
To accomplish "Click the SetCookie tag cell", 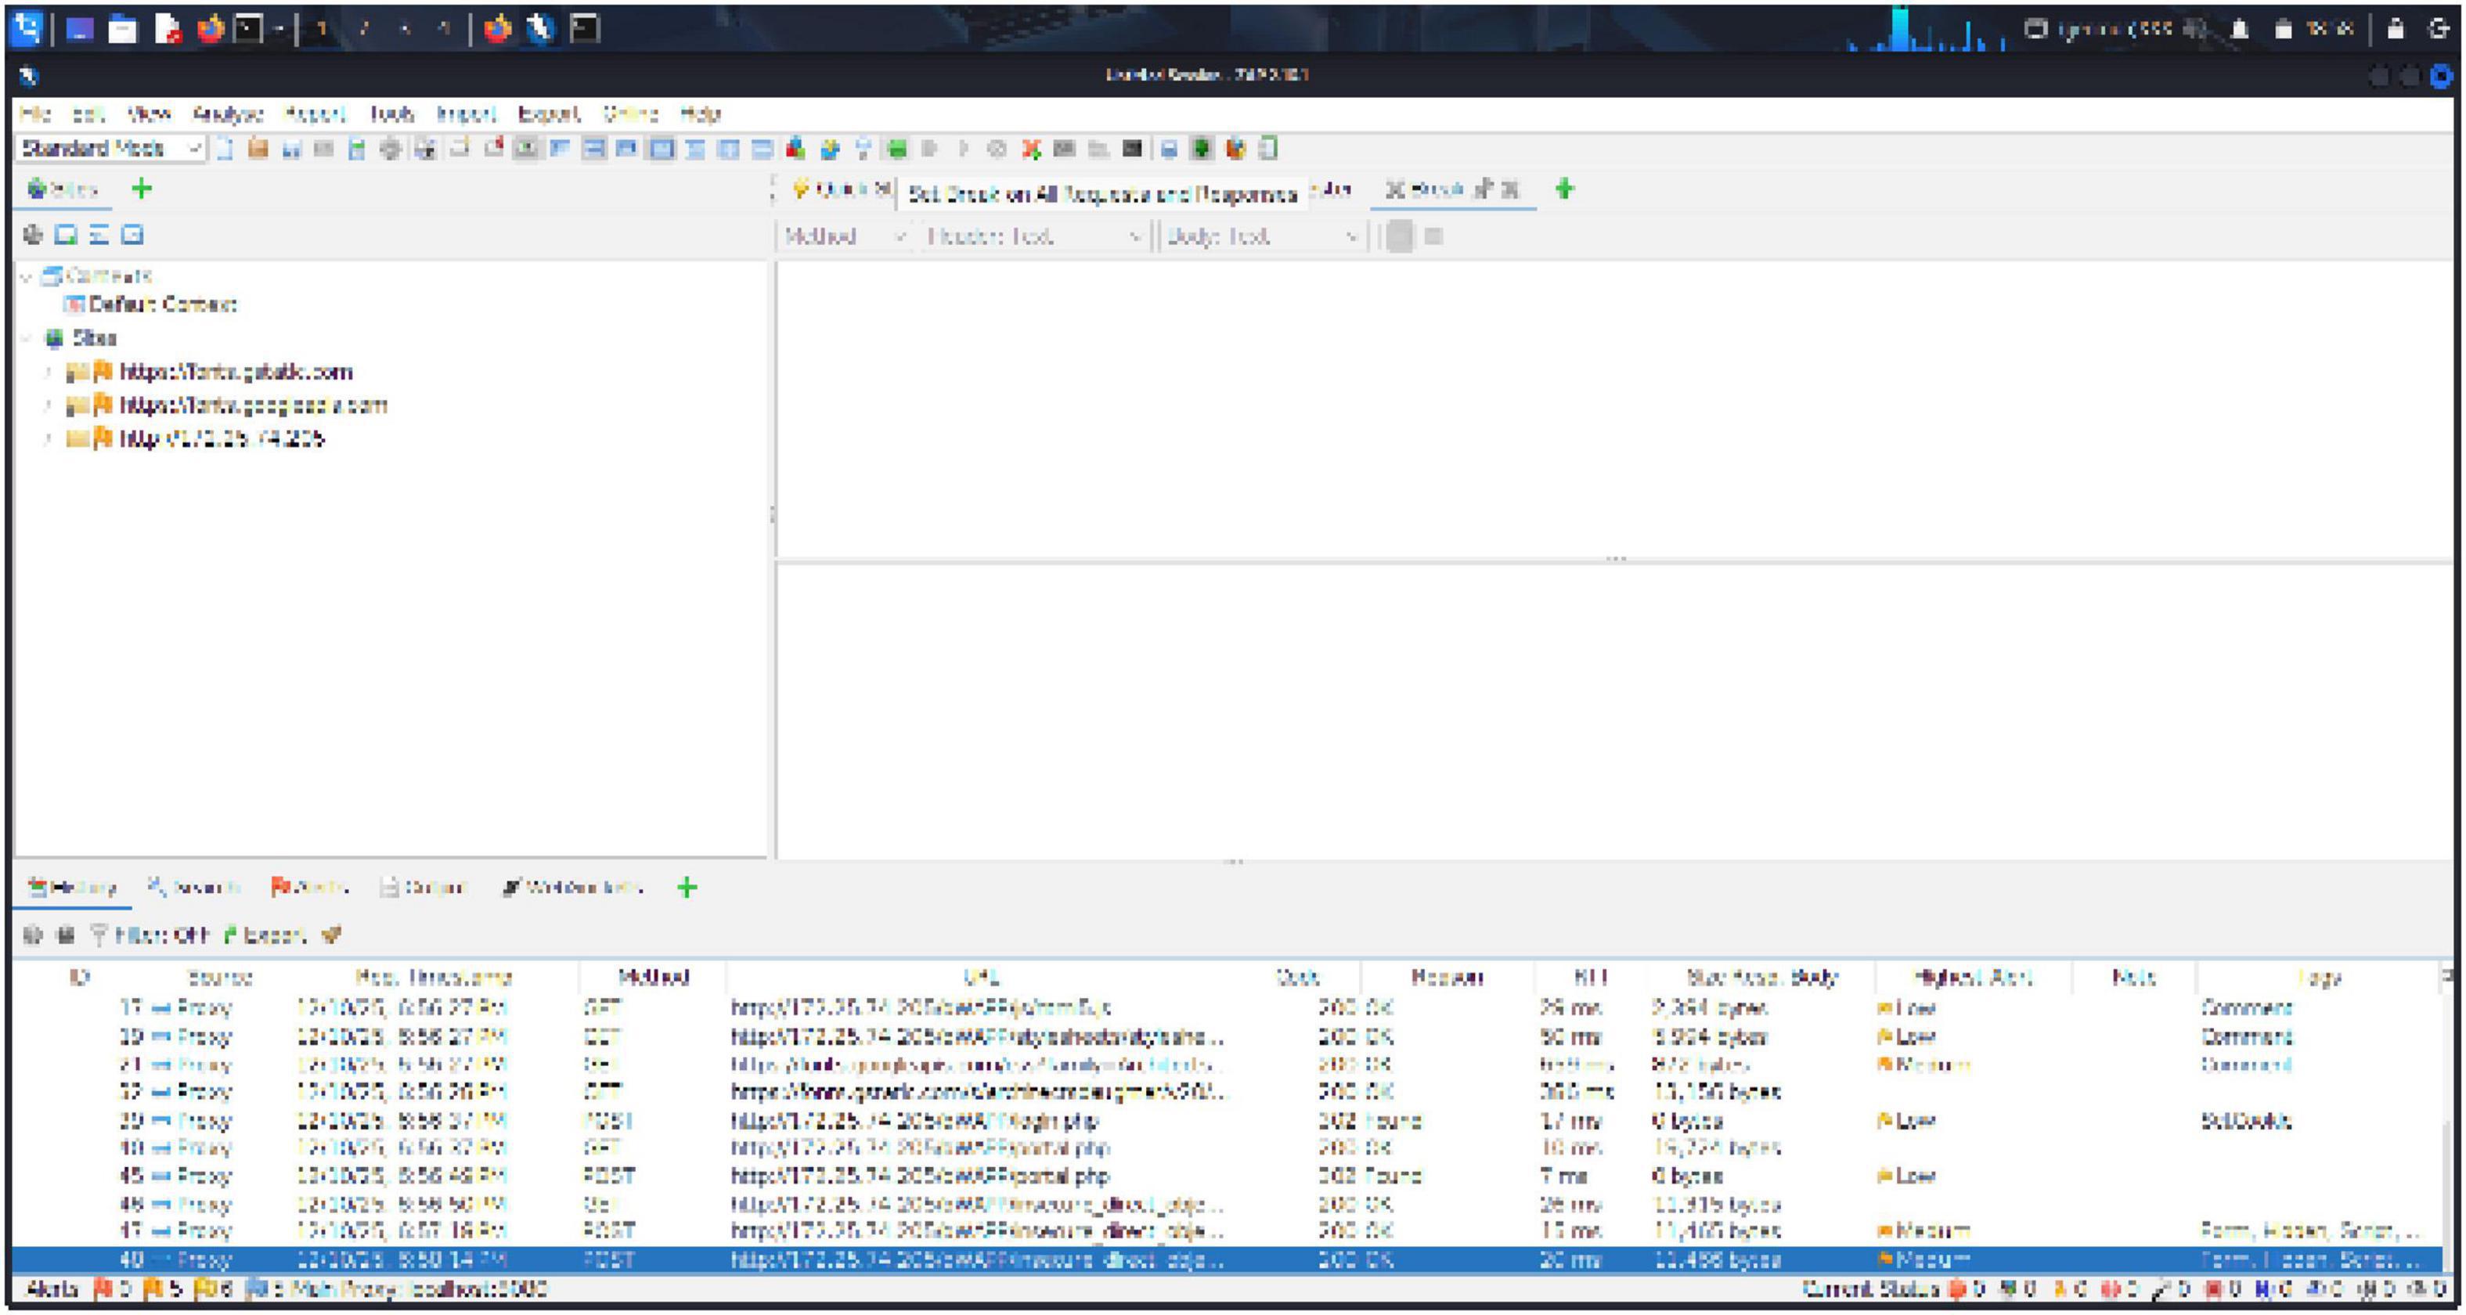I will (2246, 1120).
